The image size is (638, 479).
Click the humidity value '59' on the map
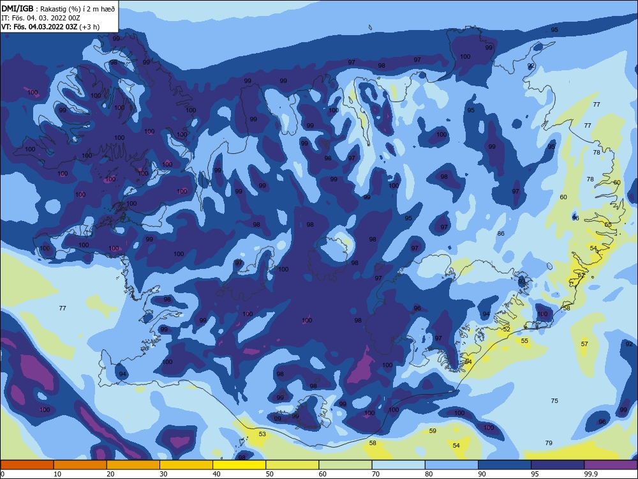433,430
